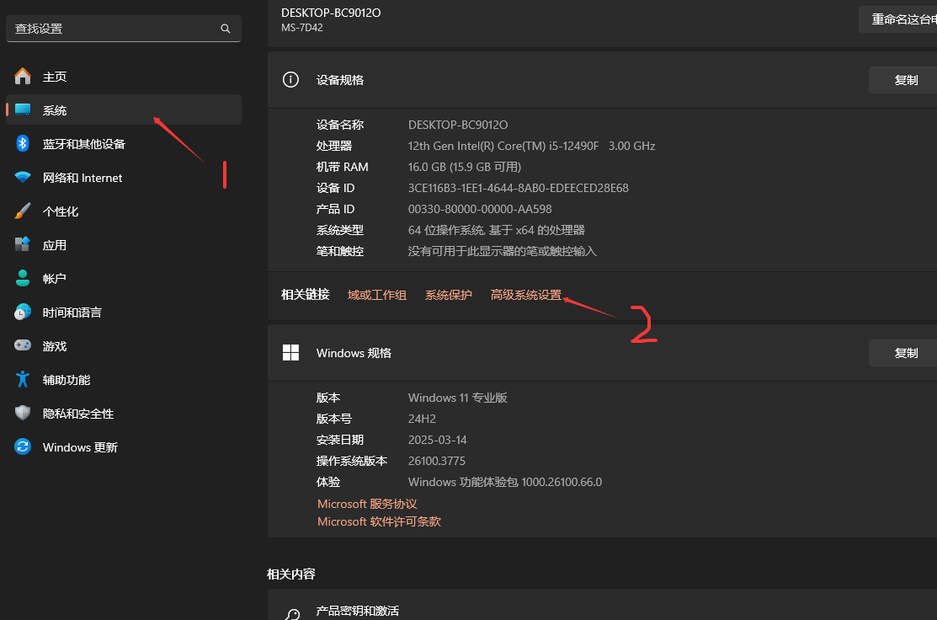Screen dimensions: 937x620
Task: Open the 系统保护 link
Action: click(x=448, y=295)
